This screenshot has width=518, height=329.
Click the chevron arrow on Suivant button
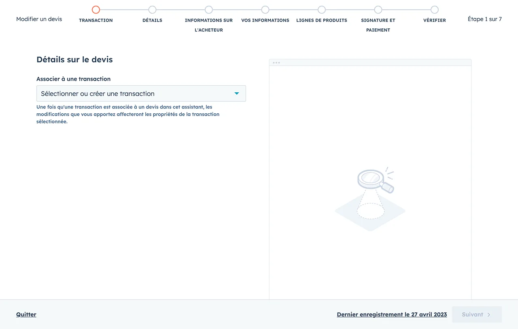click(x=489, y=314)
